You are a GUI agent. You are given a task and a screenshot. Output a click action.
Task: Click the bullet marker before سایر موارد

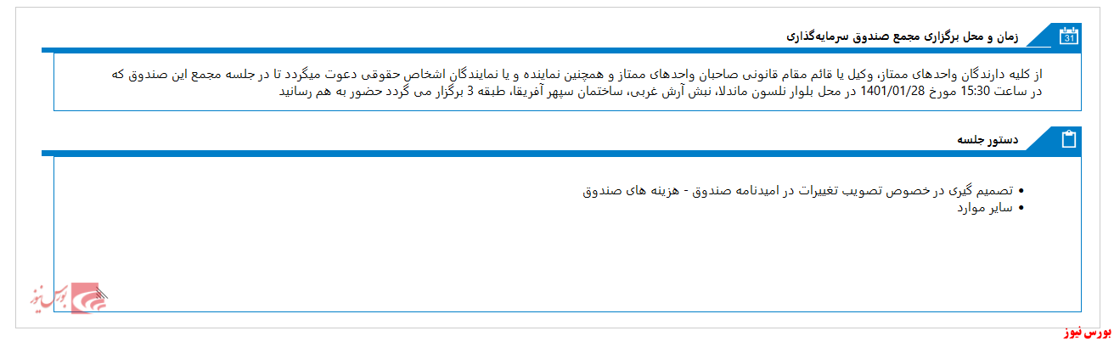1021,208
